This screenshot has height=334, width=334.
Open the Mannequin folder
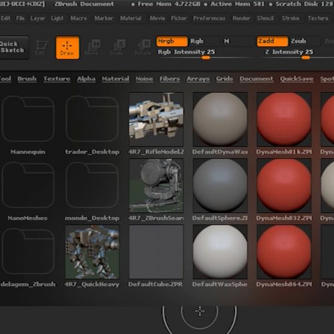pyautogui.click(x=28, y=119)
